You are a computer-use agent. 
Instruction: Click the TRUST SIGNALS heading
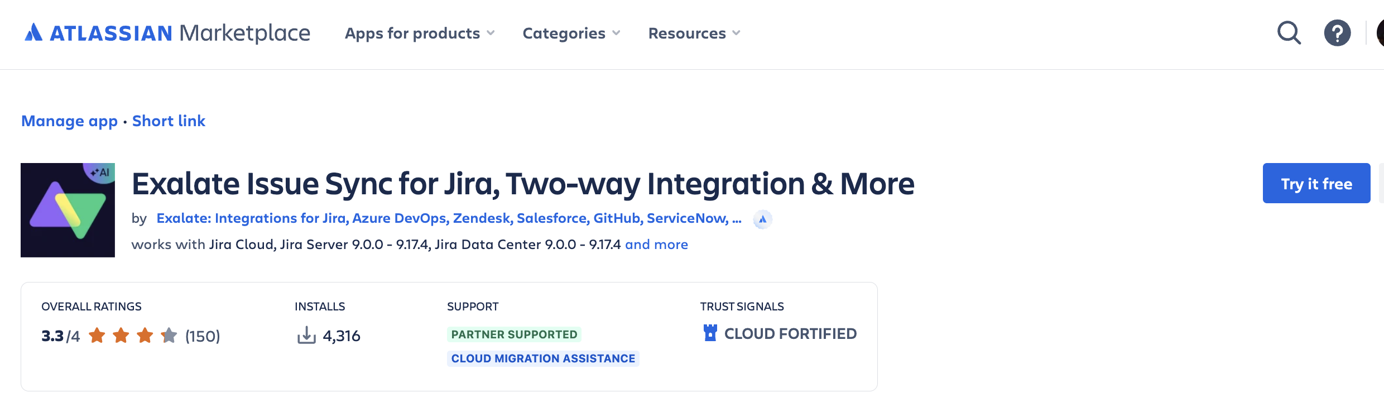[x=742, y=307]
